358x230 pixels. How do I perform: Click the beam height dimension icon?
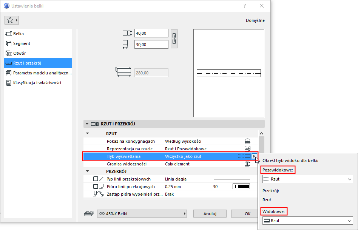pos(127,33)
